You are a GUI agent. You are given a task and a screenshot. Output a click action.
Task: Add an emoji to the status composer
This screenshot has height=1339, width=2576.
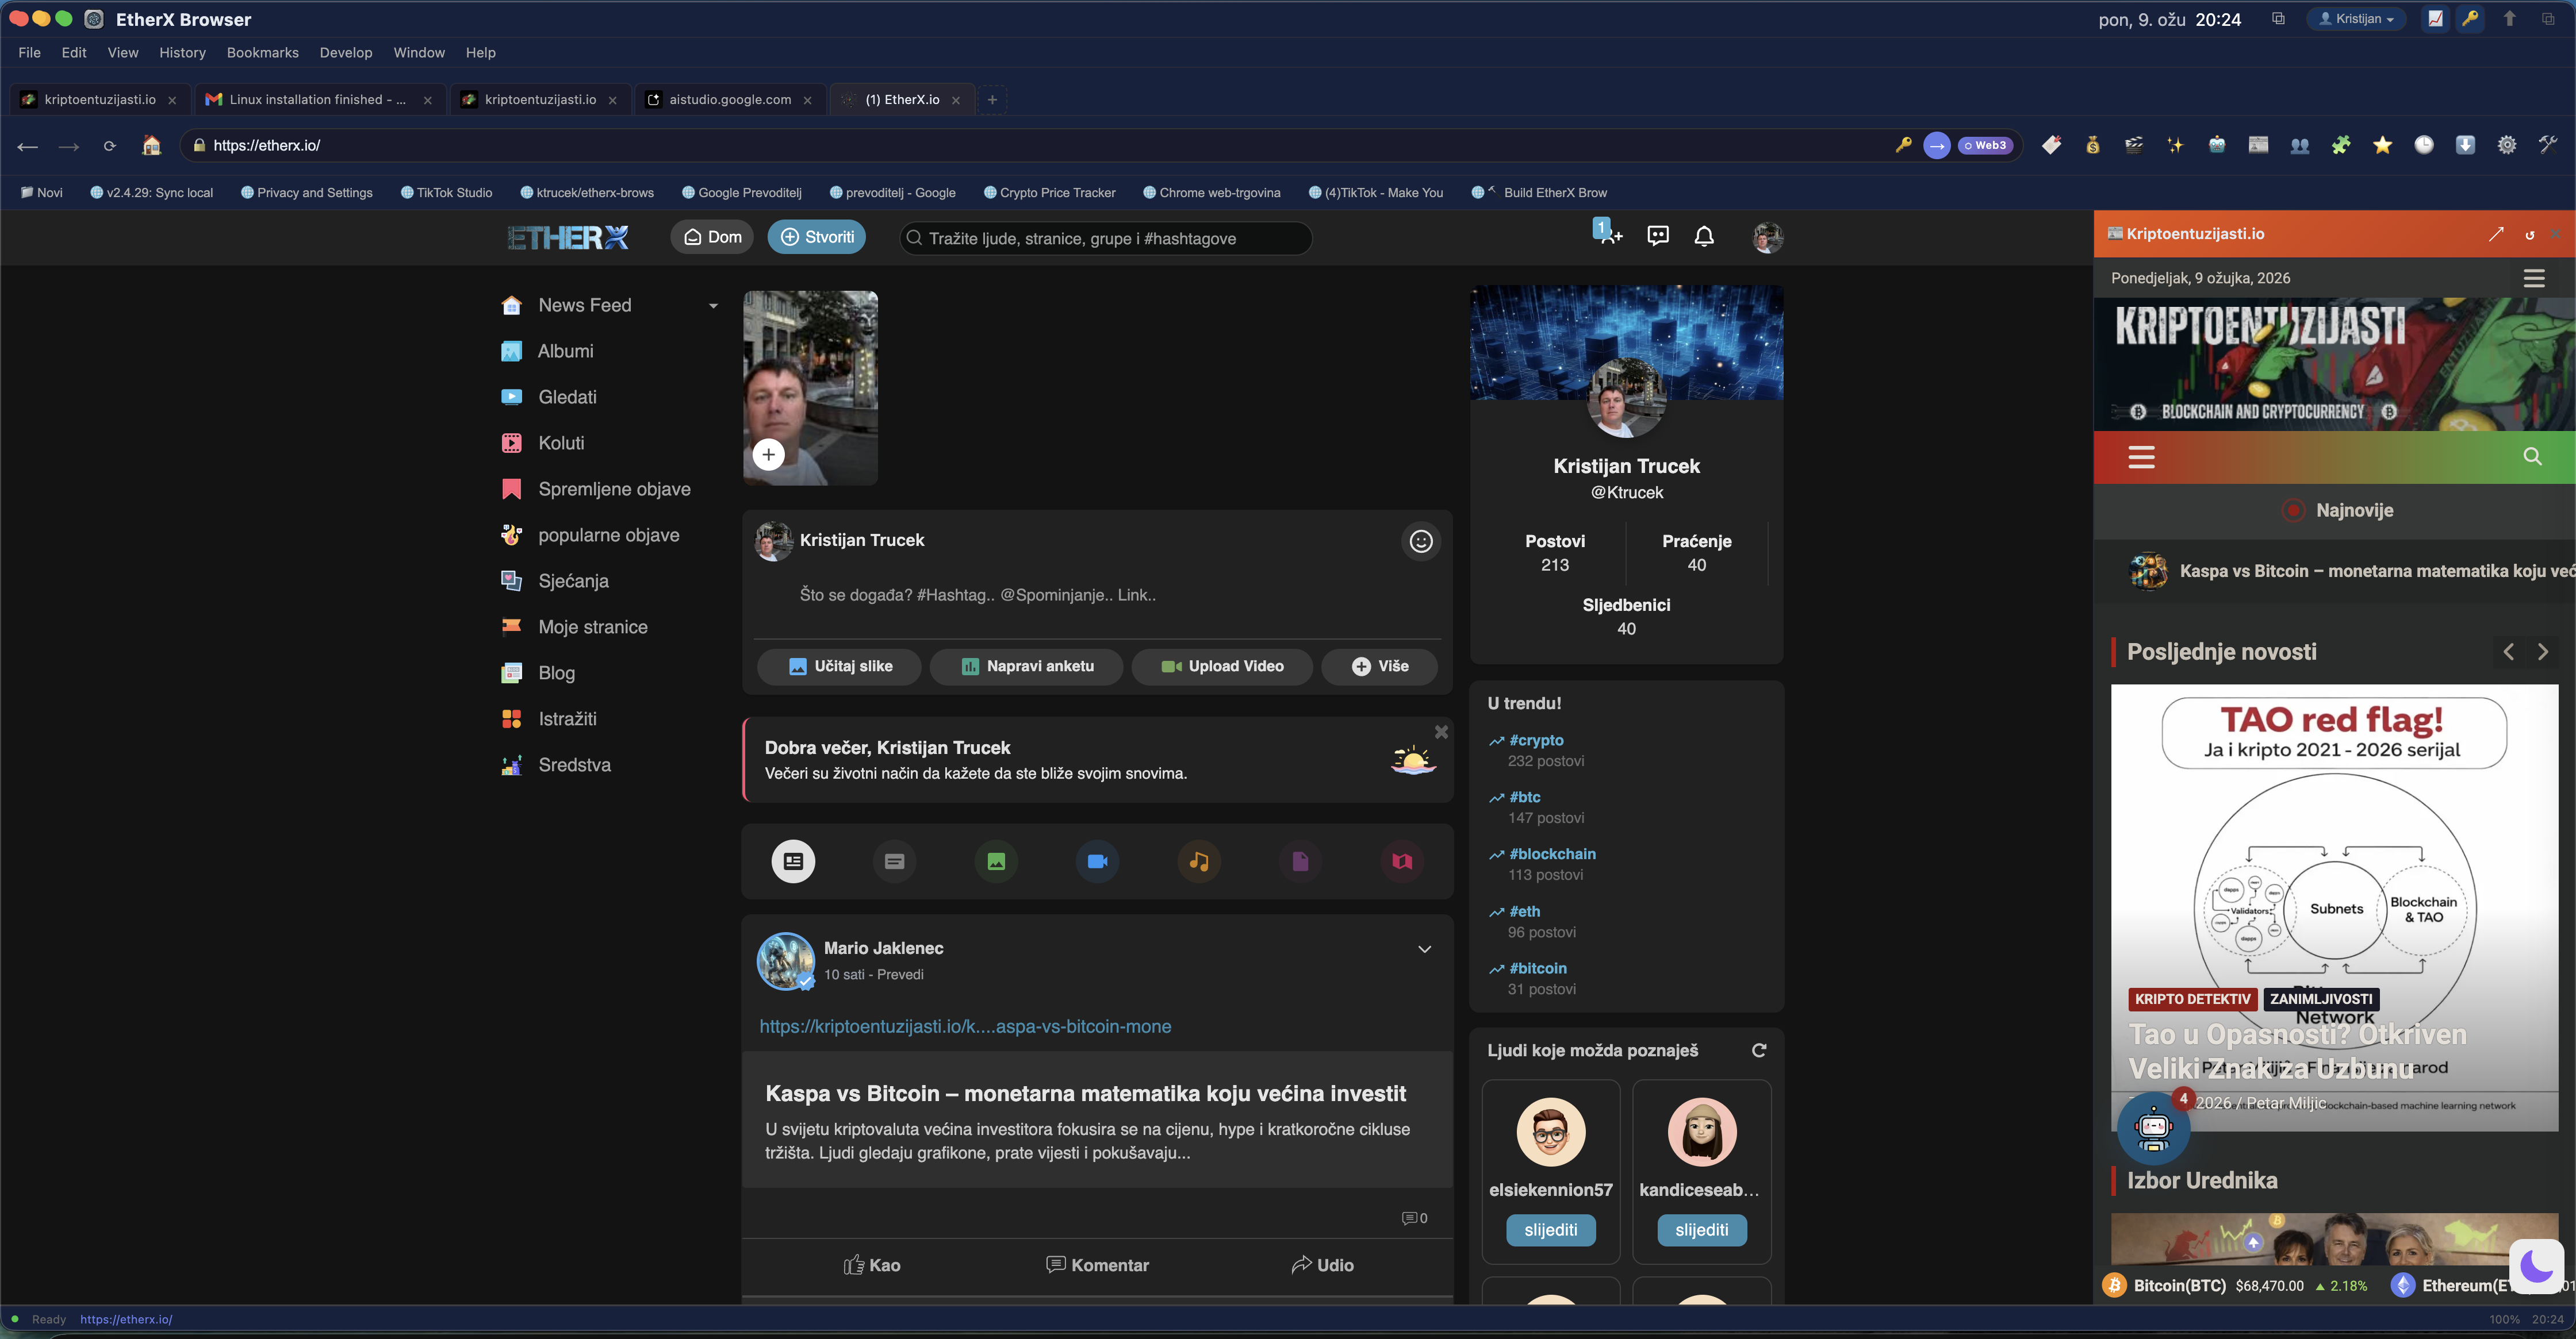pyautogui.click(x=1421, y=541)
